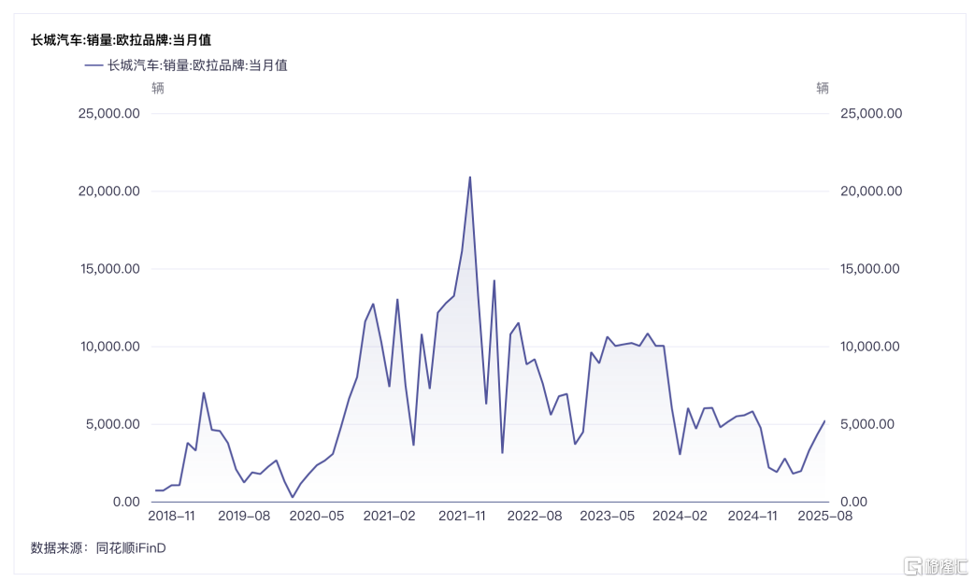The height and width of the screenshot is (582, 974).
Task: Click the 2025-08 date label
Action: click(825, 517)
